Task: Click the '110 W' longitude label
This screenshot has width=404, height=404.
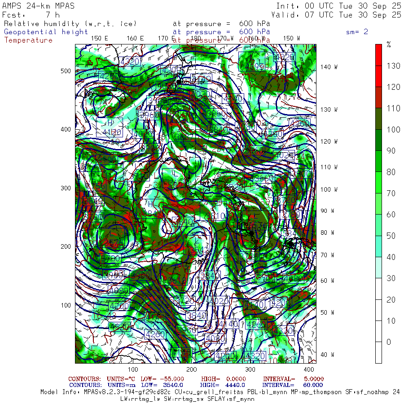Action: coord(329,167)
